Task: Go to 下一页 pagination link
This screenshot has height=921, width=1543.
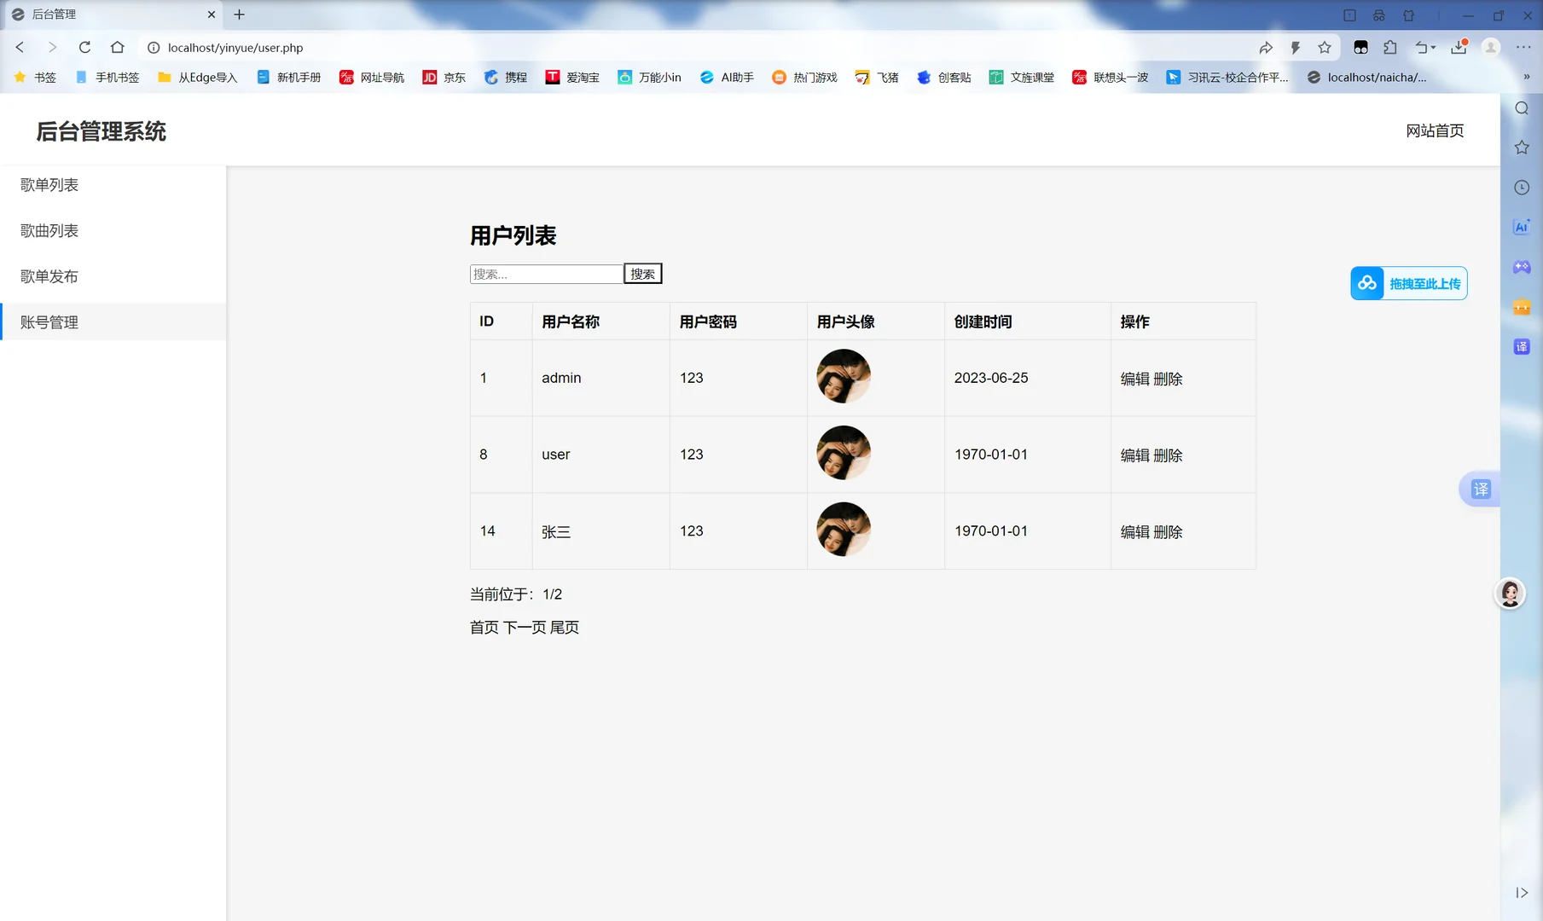Action: pyautogui.click(x=524, y=627)
